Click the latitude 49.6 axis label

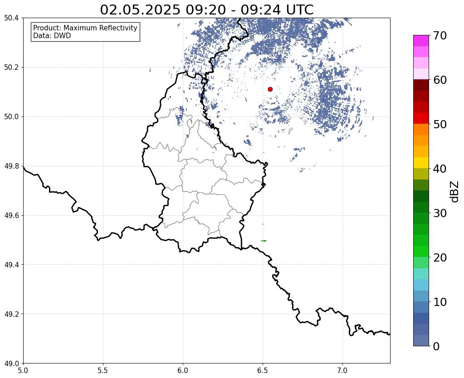tap(11, 216)
